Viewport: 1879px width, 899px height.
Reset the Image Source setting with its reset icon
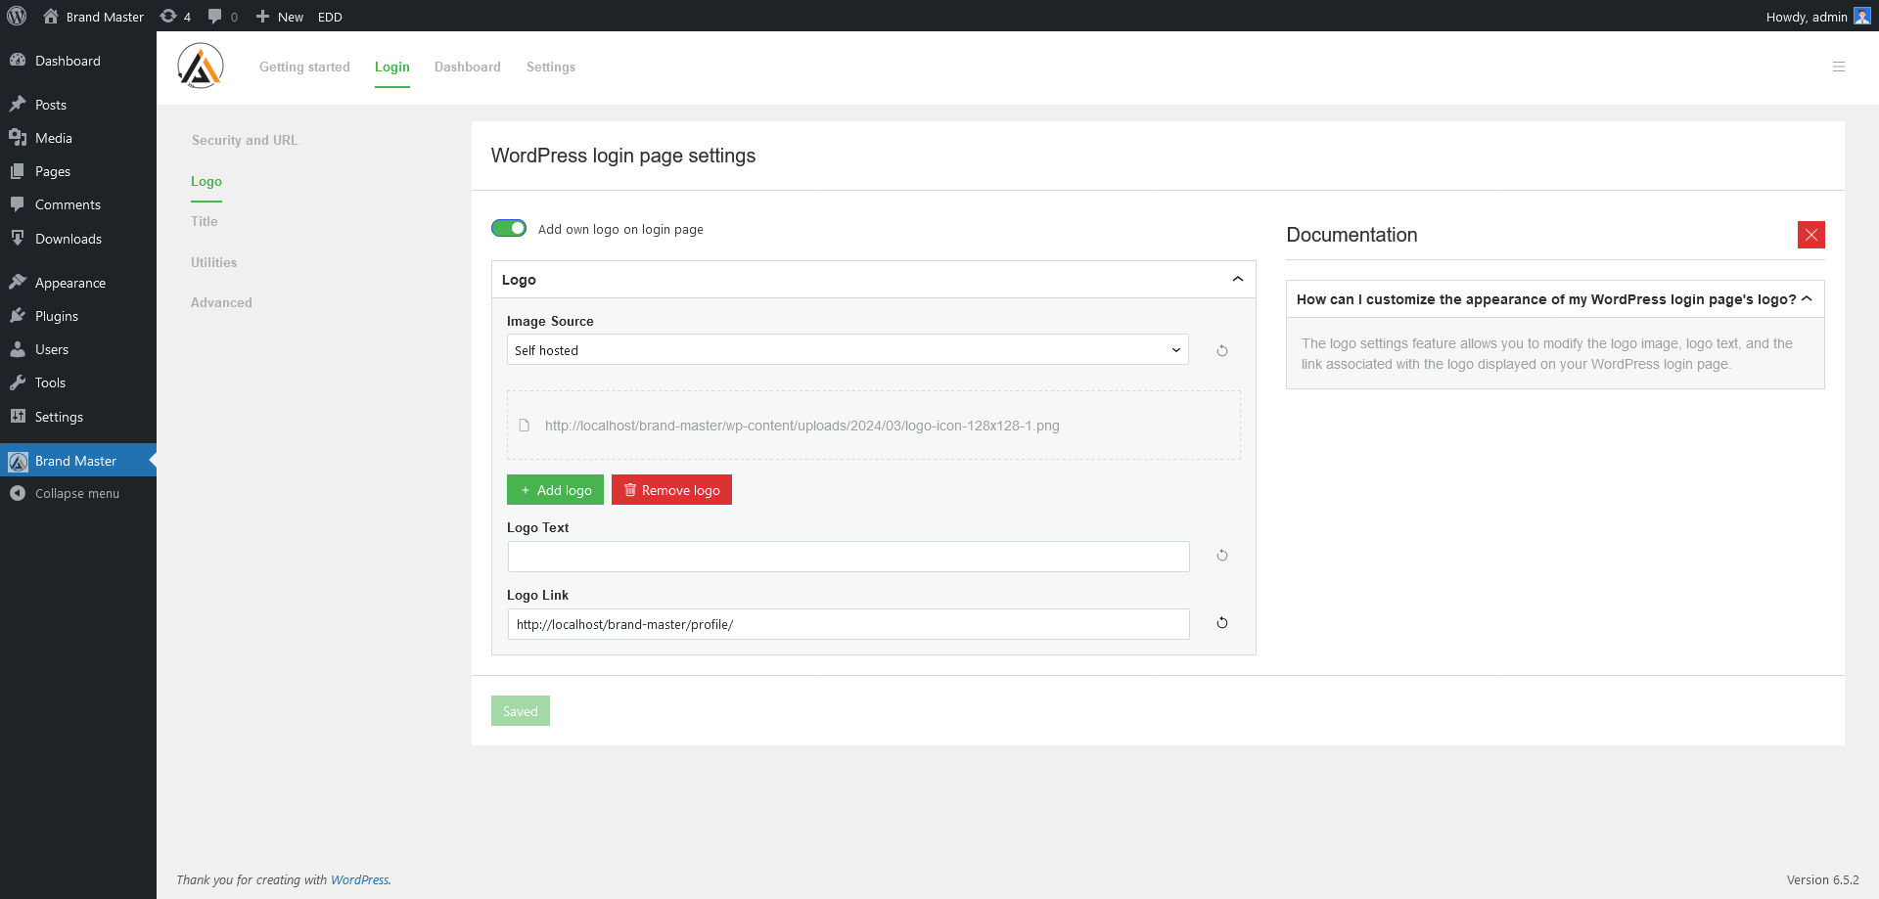click(1221, 350)
